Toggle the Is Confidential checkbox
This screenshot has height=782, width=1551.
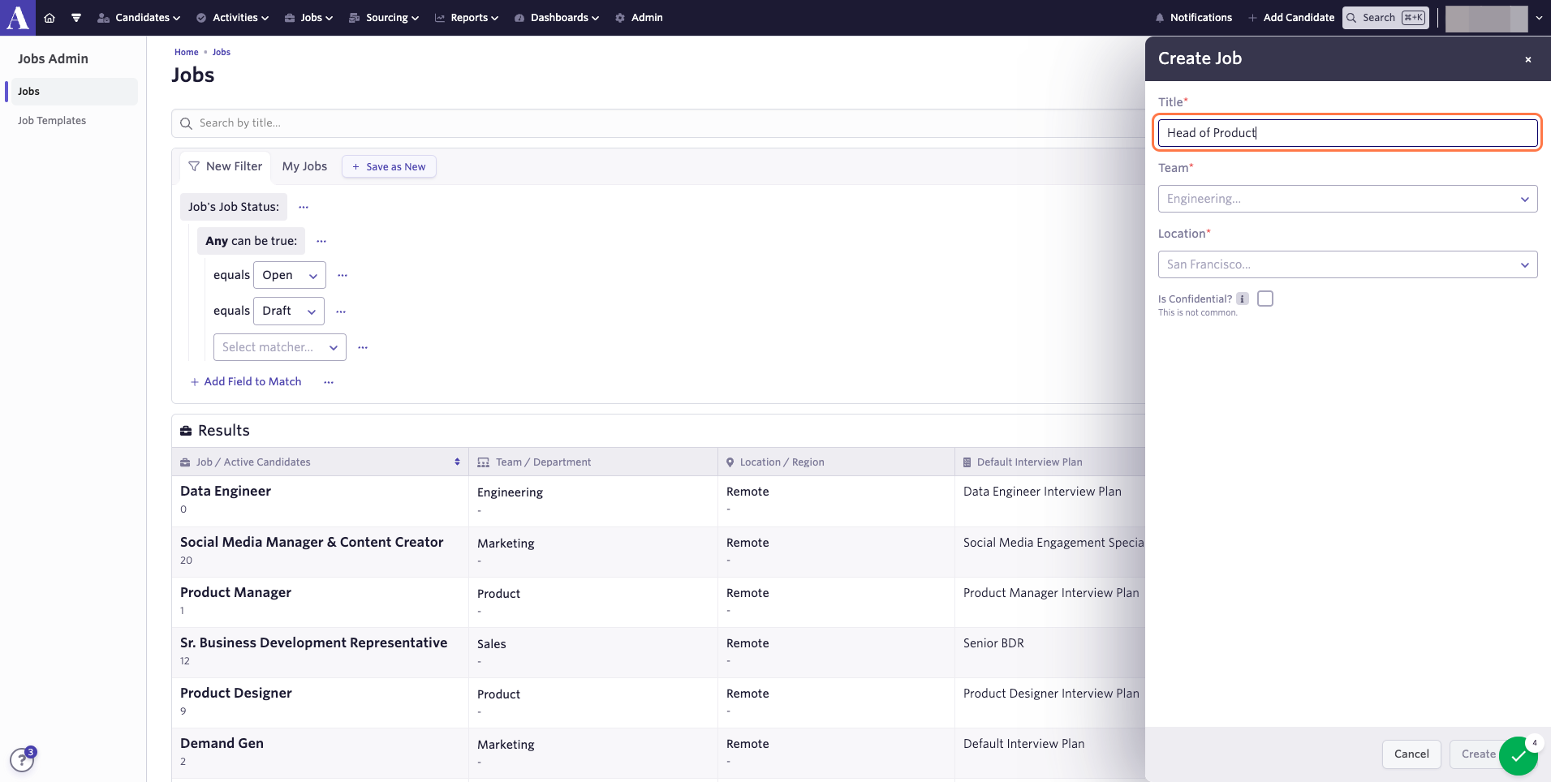pos(1265,299)
